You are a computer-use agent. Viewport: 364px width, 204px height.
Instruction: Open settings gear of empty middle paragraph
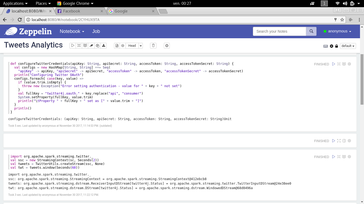349,141
